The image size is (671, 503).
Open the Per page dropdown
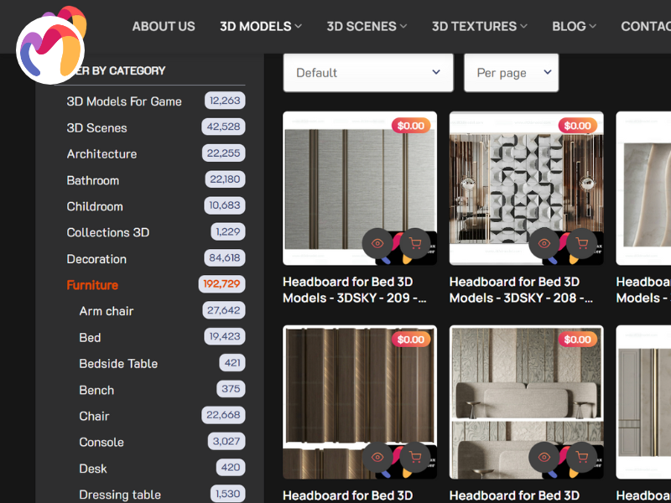coord(511,73)
